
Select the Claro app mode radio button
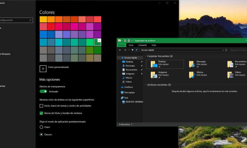(x=41, y=127)
